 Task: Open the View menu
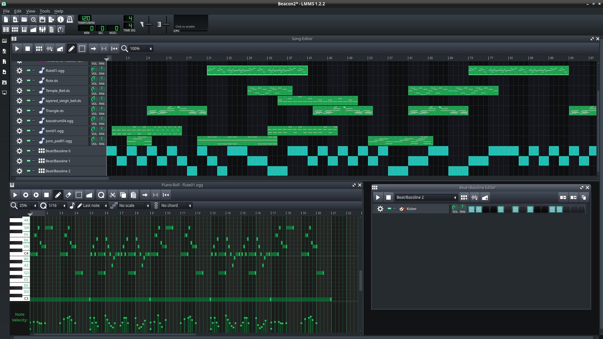(30, 11)
